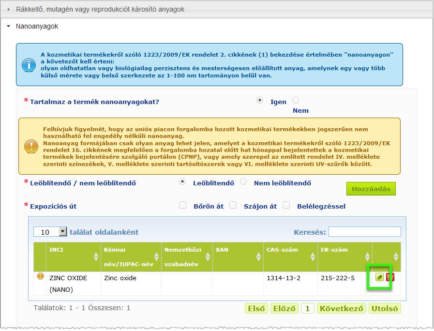Viewport: 434px width, 331px height.
Task: Tick the Belélegzéssel exposure checkbox
Action: click(286, 205)
